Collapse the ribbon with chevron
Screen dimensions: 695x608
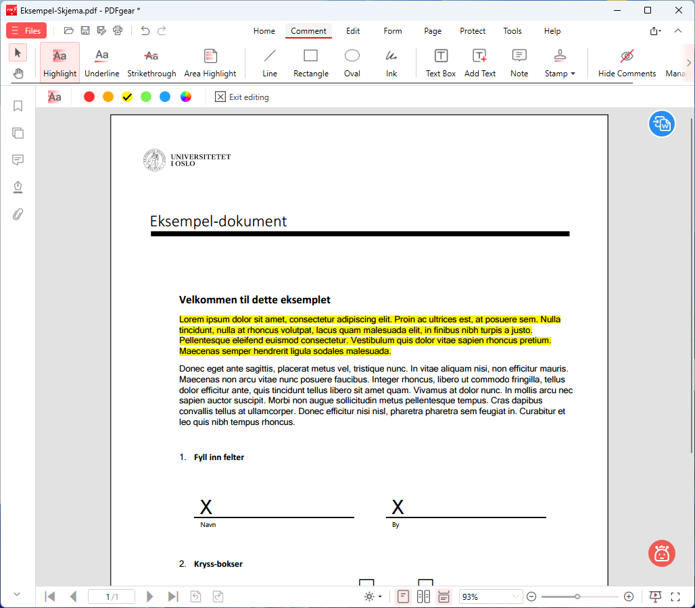(x=677, y=30)
